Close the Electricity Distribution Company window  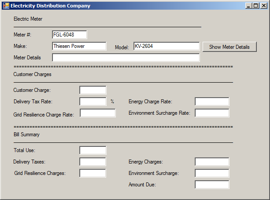(x=264, y=6)
